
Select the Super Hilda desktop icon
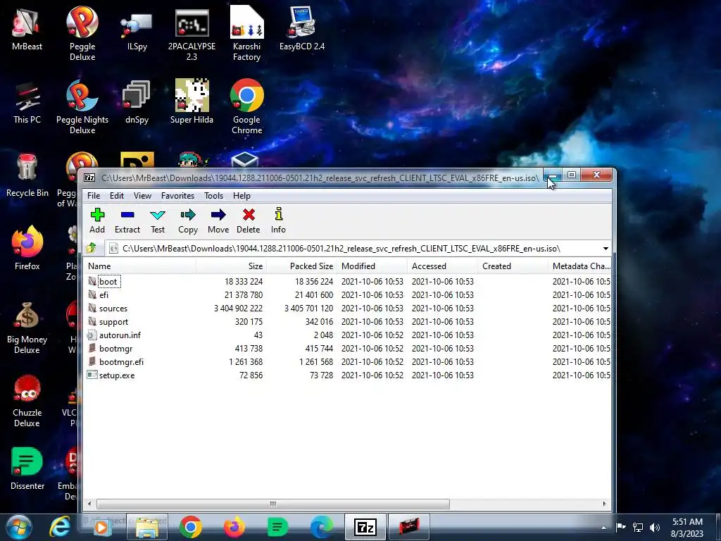pyautogui.click(x=192, y=101)
